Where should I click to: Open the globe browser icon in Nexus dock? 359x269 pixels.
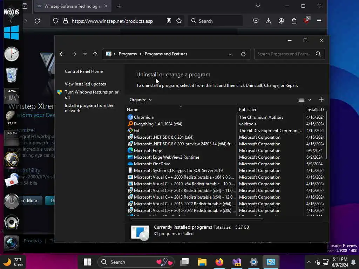point(12,159)
